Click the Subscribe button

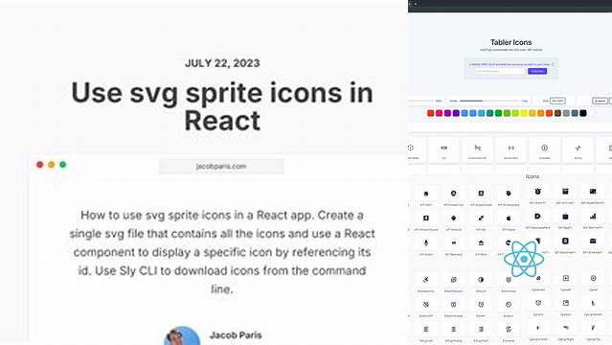(537, 71)
